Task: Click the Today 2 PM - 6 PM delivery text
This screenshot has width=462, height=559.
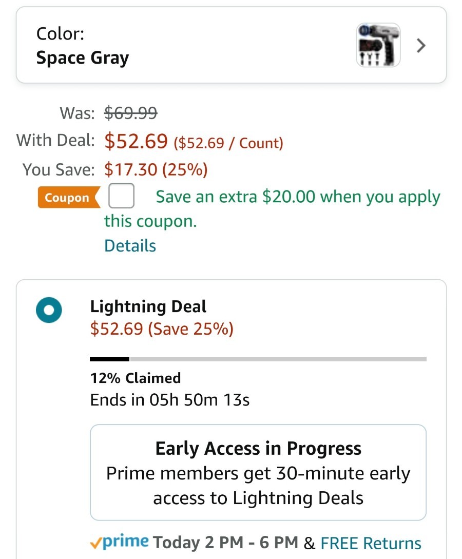Action: (225, 542)
